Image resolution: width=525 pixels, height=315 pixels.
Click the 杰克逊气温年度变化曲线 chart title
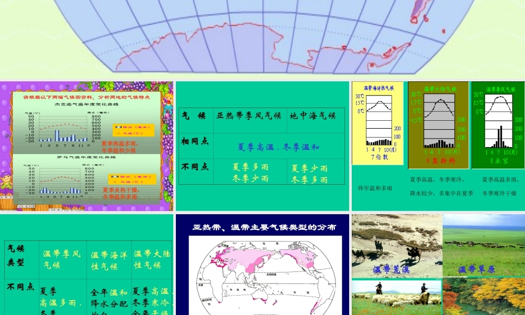[87, 104]
